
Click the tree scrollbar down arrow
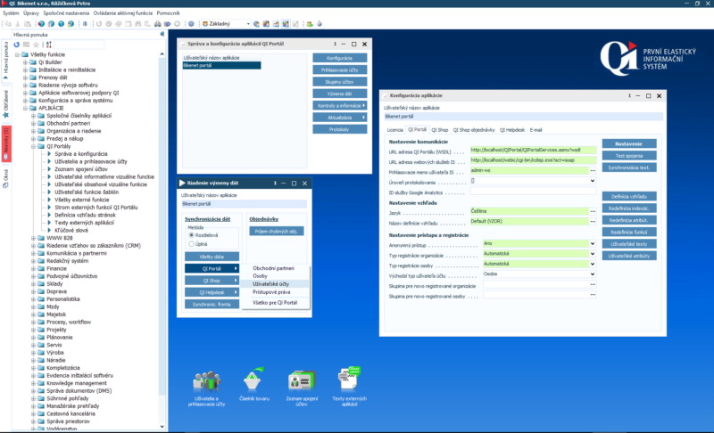click(x=162, y=427)
